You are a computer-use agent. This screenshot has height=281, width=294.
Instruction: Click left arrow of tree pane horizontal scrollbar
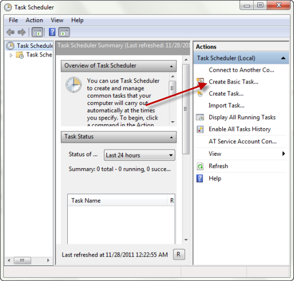pyautogui.click(x=9, y=261)
